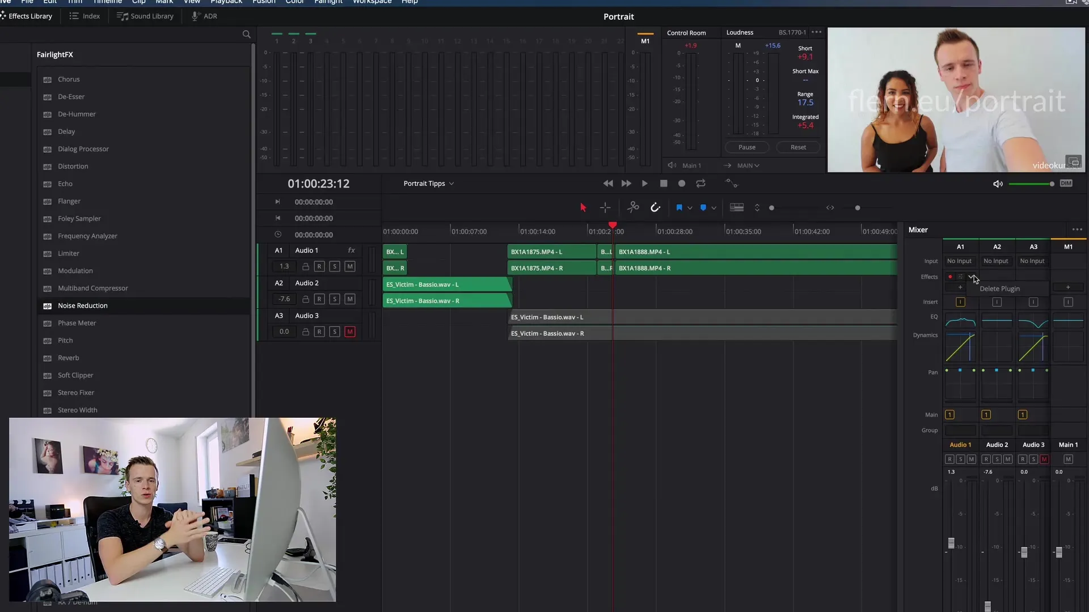Activate the razor scissors tool
This screenshot has height=612, width=1089.
point(633,207)
